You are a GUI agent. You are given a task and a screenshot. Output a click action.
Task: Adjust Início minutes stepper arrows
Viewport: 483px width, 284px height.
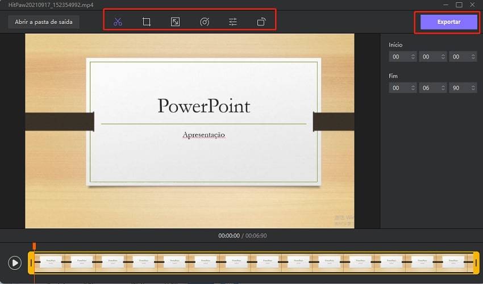443,57
